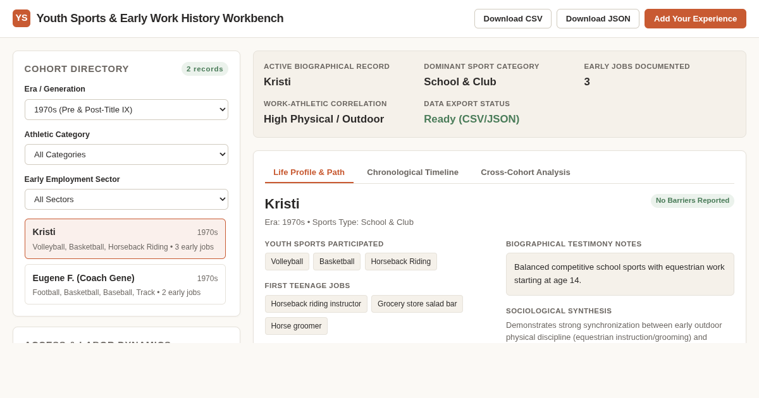Download data as CSV
The width and height of the screenshot is (759, 398).
click(x=513, y=18)
